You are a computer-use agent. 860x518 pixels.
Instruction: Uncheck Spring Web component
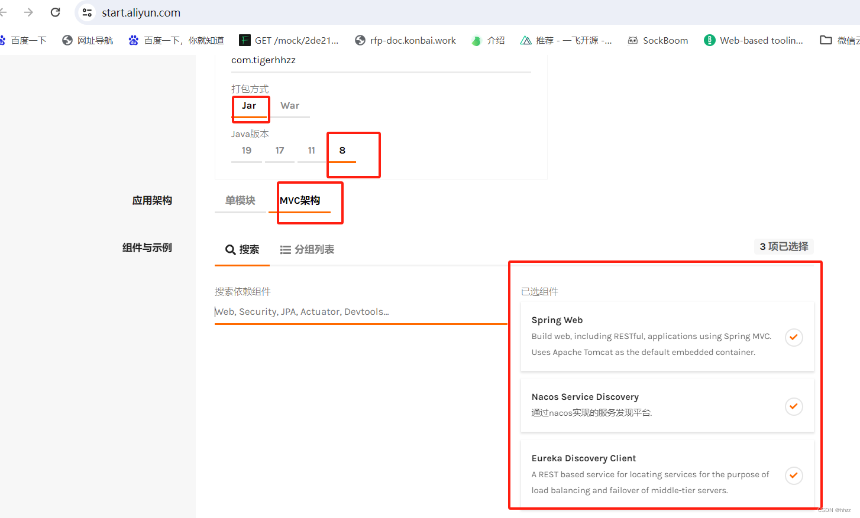[x=794, y=337]
